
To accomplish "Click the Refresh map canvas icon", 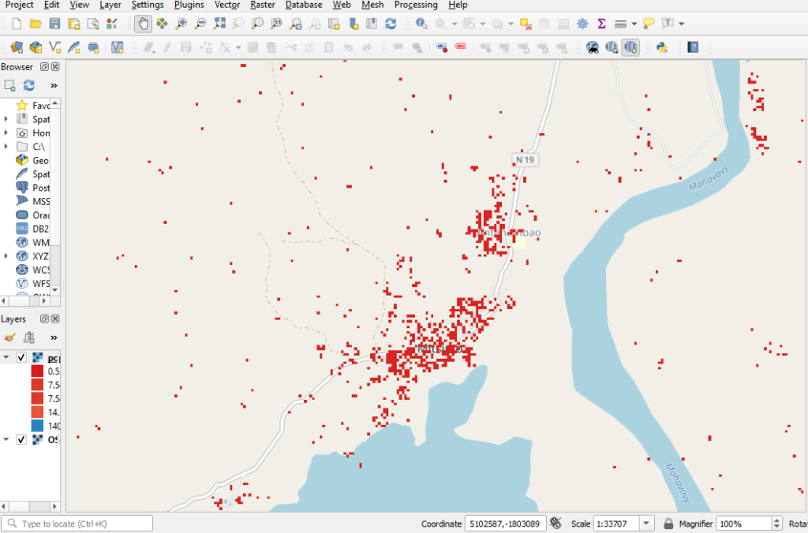I will coord(391,24).
